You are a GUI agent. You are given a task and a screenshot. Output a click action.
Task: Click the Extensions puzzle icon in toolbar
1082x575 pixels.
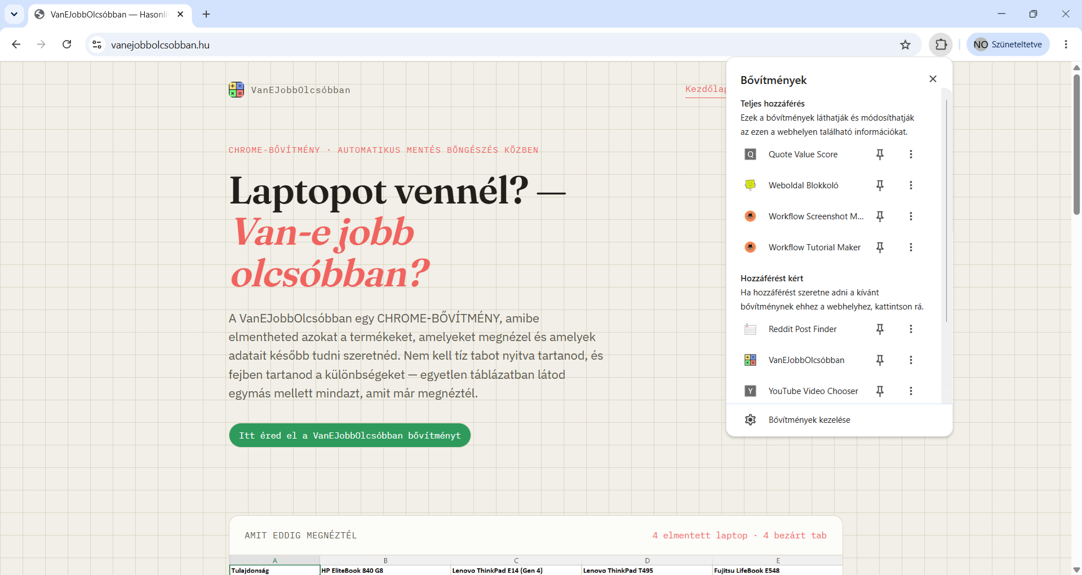click(x=941, y=45)
